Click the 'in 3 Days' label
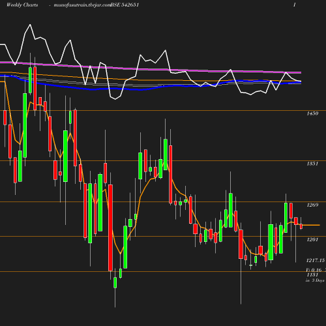The image size is (326, 326). pyautogui.click(x=315, y=280)
